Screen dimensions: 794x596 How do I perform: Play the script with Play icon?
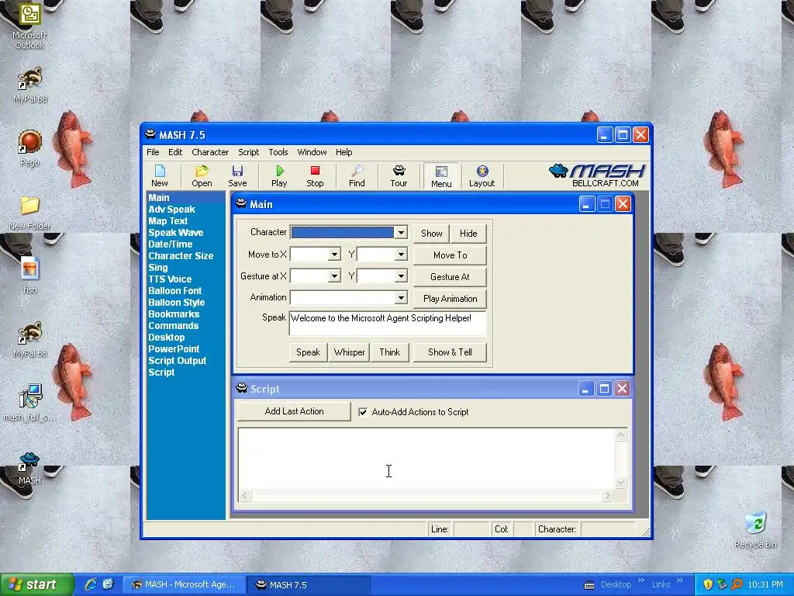(279, 176)
